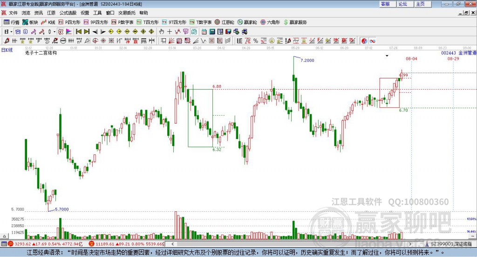Open the 江恩 menu
Screen dimensions: 477x257
(51, 13)
